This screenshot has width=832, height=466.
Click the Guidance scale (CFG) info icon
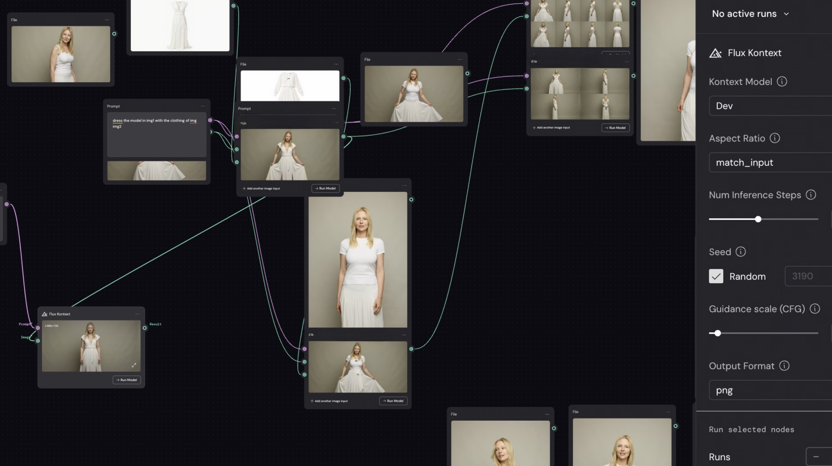click(x=814, y=309)
